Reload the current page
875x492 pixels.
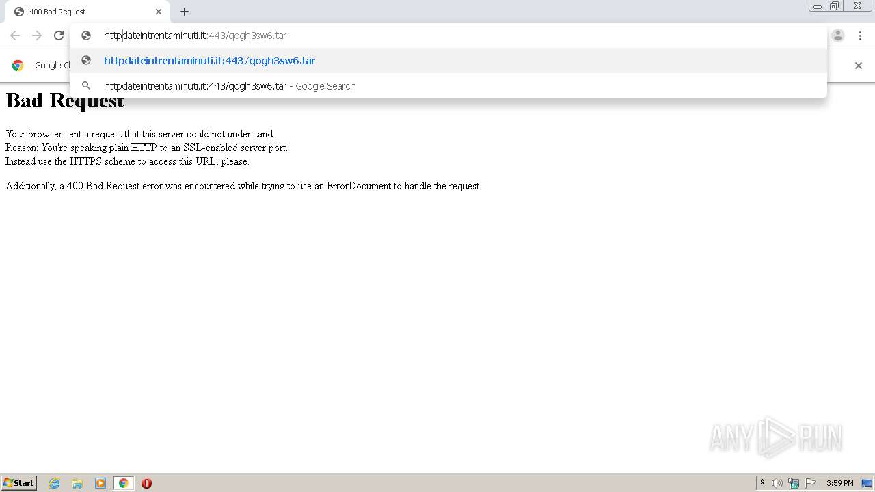[59, 36]
